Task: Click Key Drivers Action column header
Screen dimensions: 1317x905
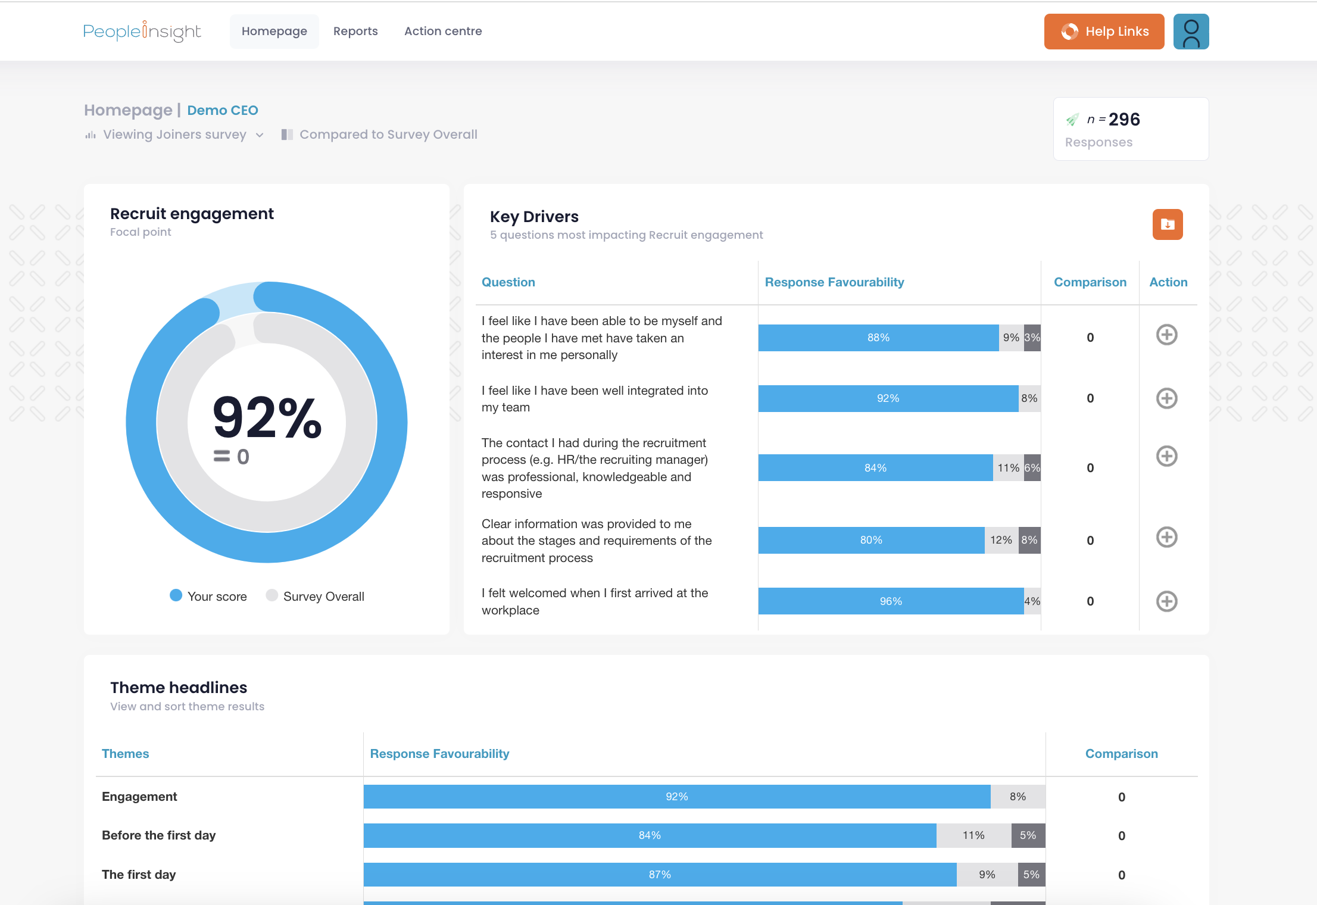Action: coord(1168,282)
